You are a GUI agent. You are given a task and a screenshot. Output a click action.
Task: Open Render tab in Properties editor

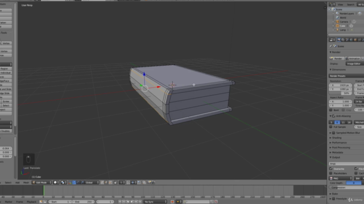339,40
